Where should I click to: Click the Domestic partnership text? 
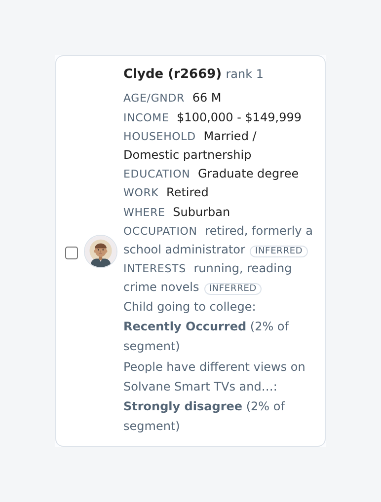(188, 155)
